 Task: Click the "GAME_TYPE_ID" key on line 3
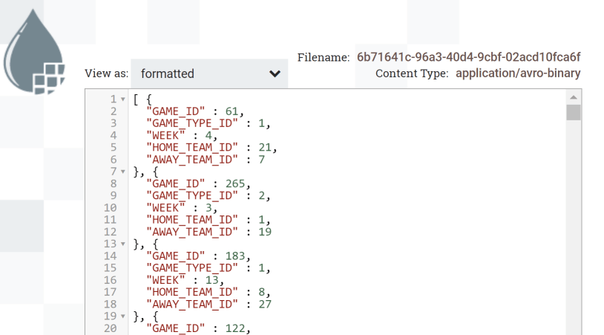tap(192, 123)
